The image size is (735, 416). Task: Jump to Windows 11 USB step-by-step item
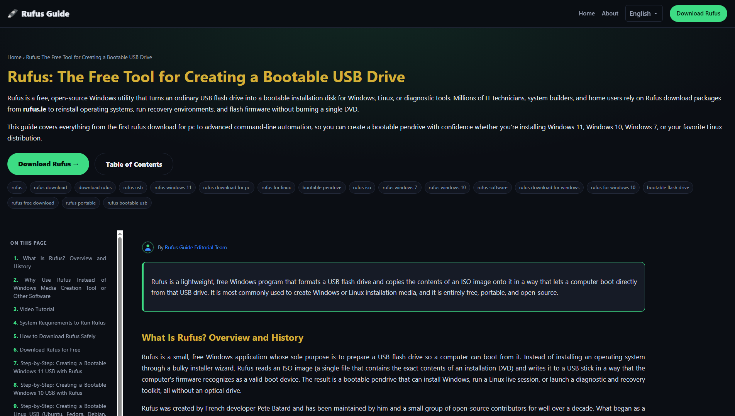(60, 367)
